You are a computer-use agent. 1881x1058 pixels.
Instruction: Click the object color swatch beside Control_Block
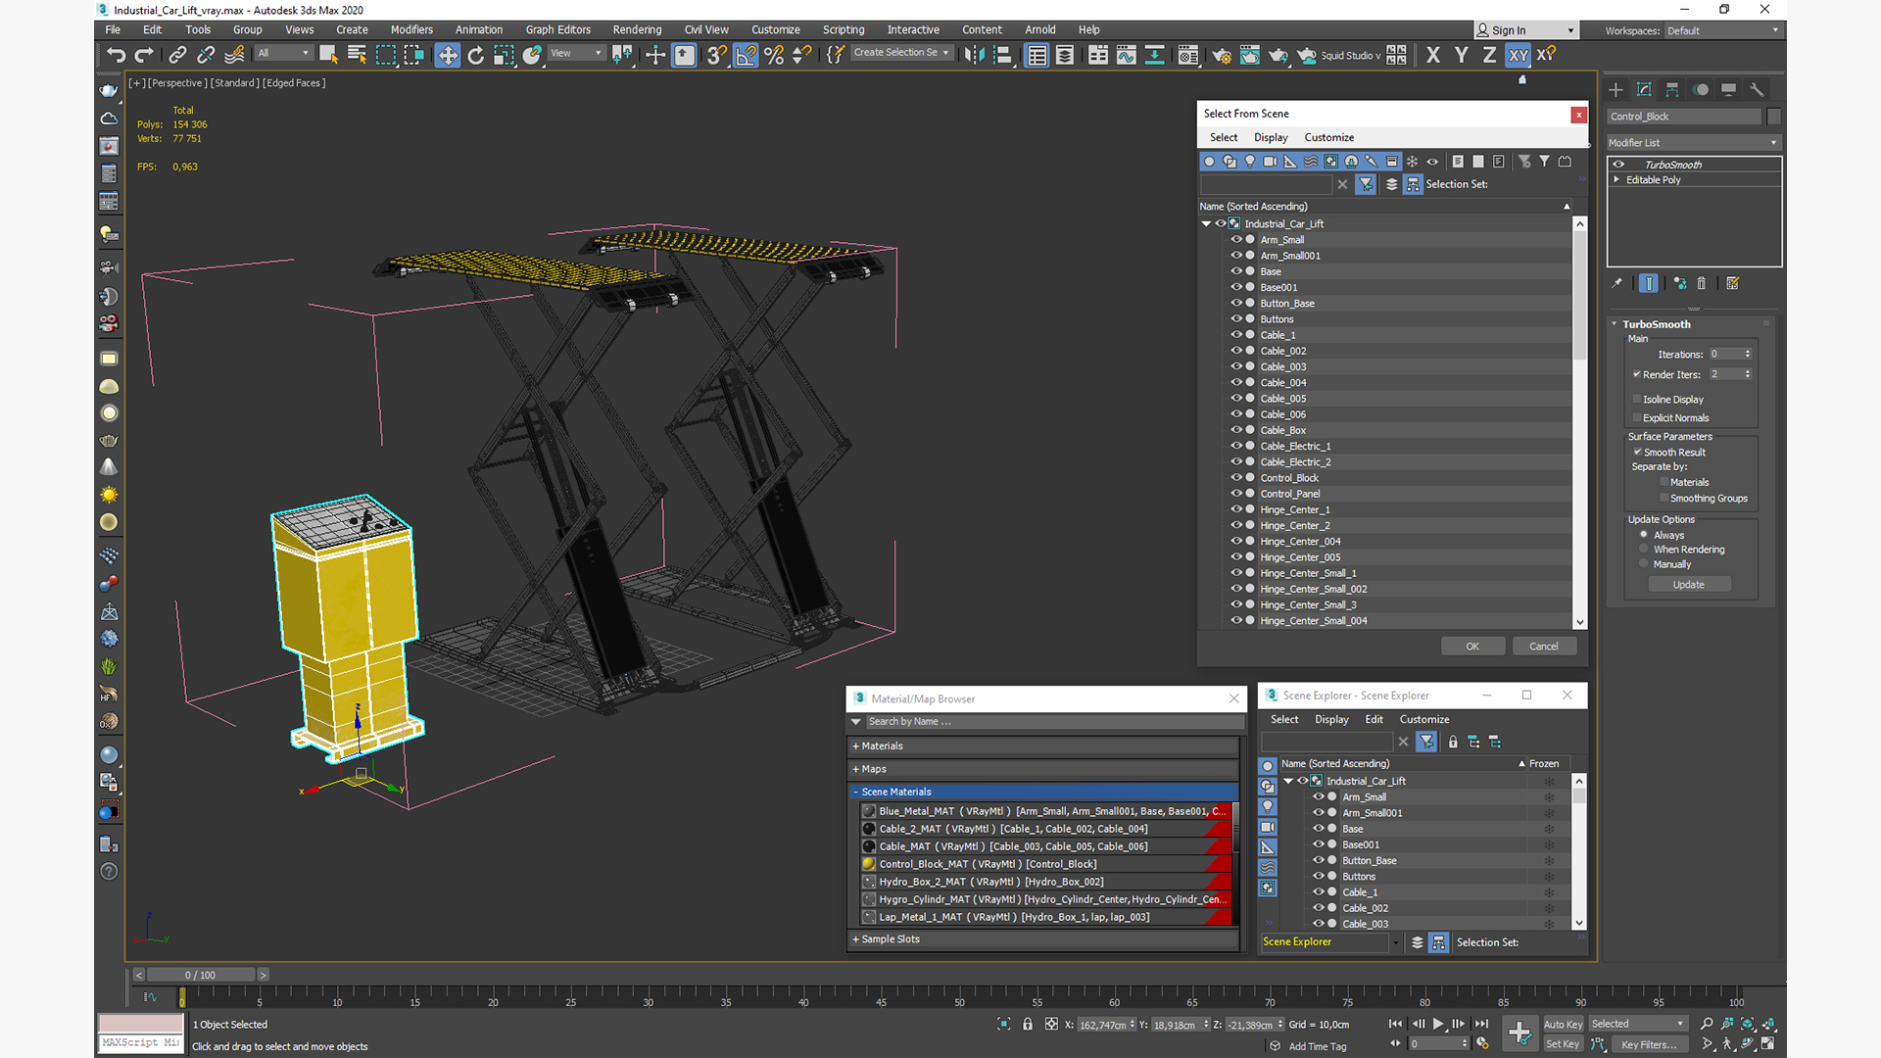(x=1773, y=116)
